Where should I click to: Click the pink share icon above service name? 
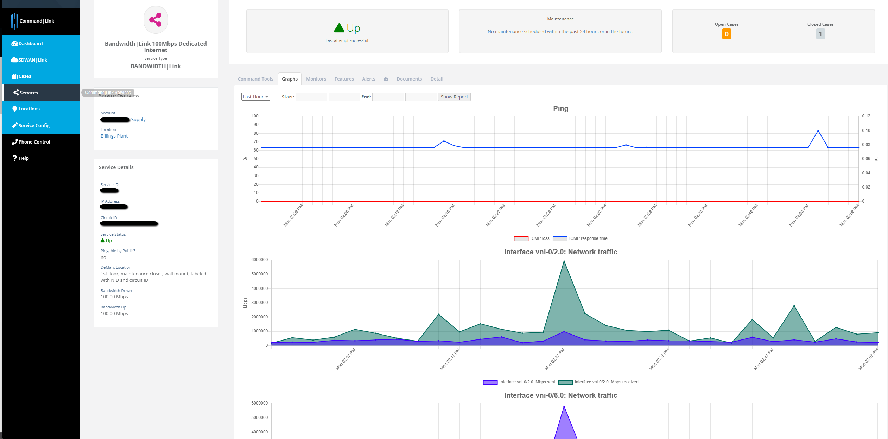[156, 20]
